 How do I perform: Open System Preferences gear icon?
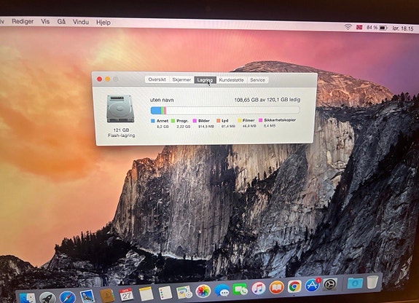[330, 285]
